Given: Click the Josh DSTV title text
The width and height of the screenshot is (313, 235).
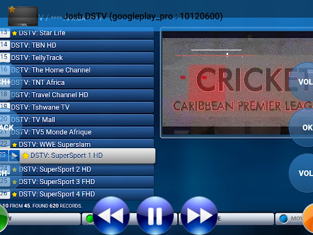Looking at the screenshot, I should pyautogui.click(x=143, y=16).
